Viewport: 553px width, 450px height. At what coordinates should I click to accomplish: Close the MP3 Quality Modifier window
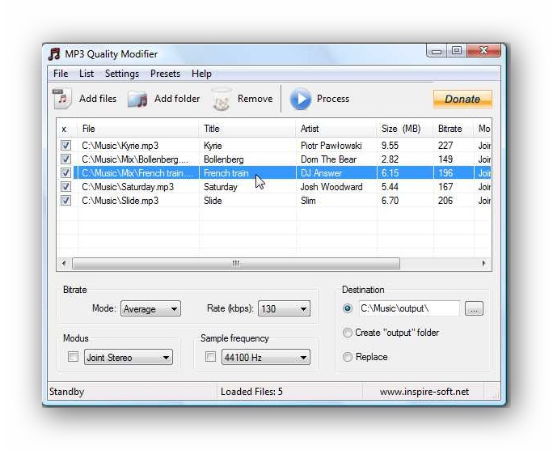click(x=483, y=51)
